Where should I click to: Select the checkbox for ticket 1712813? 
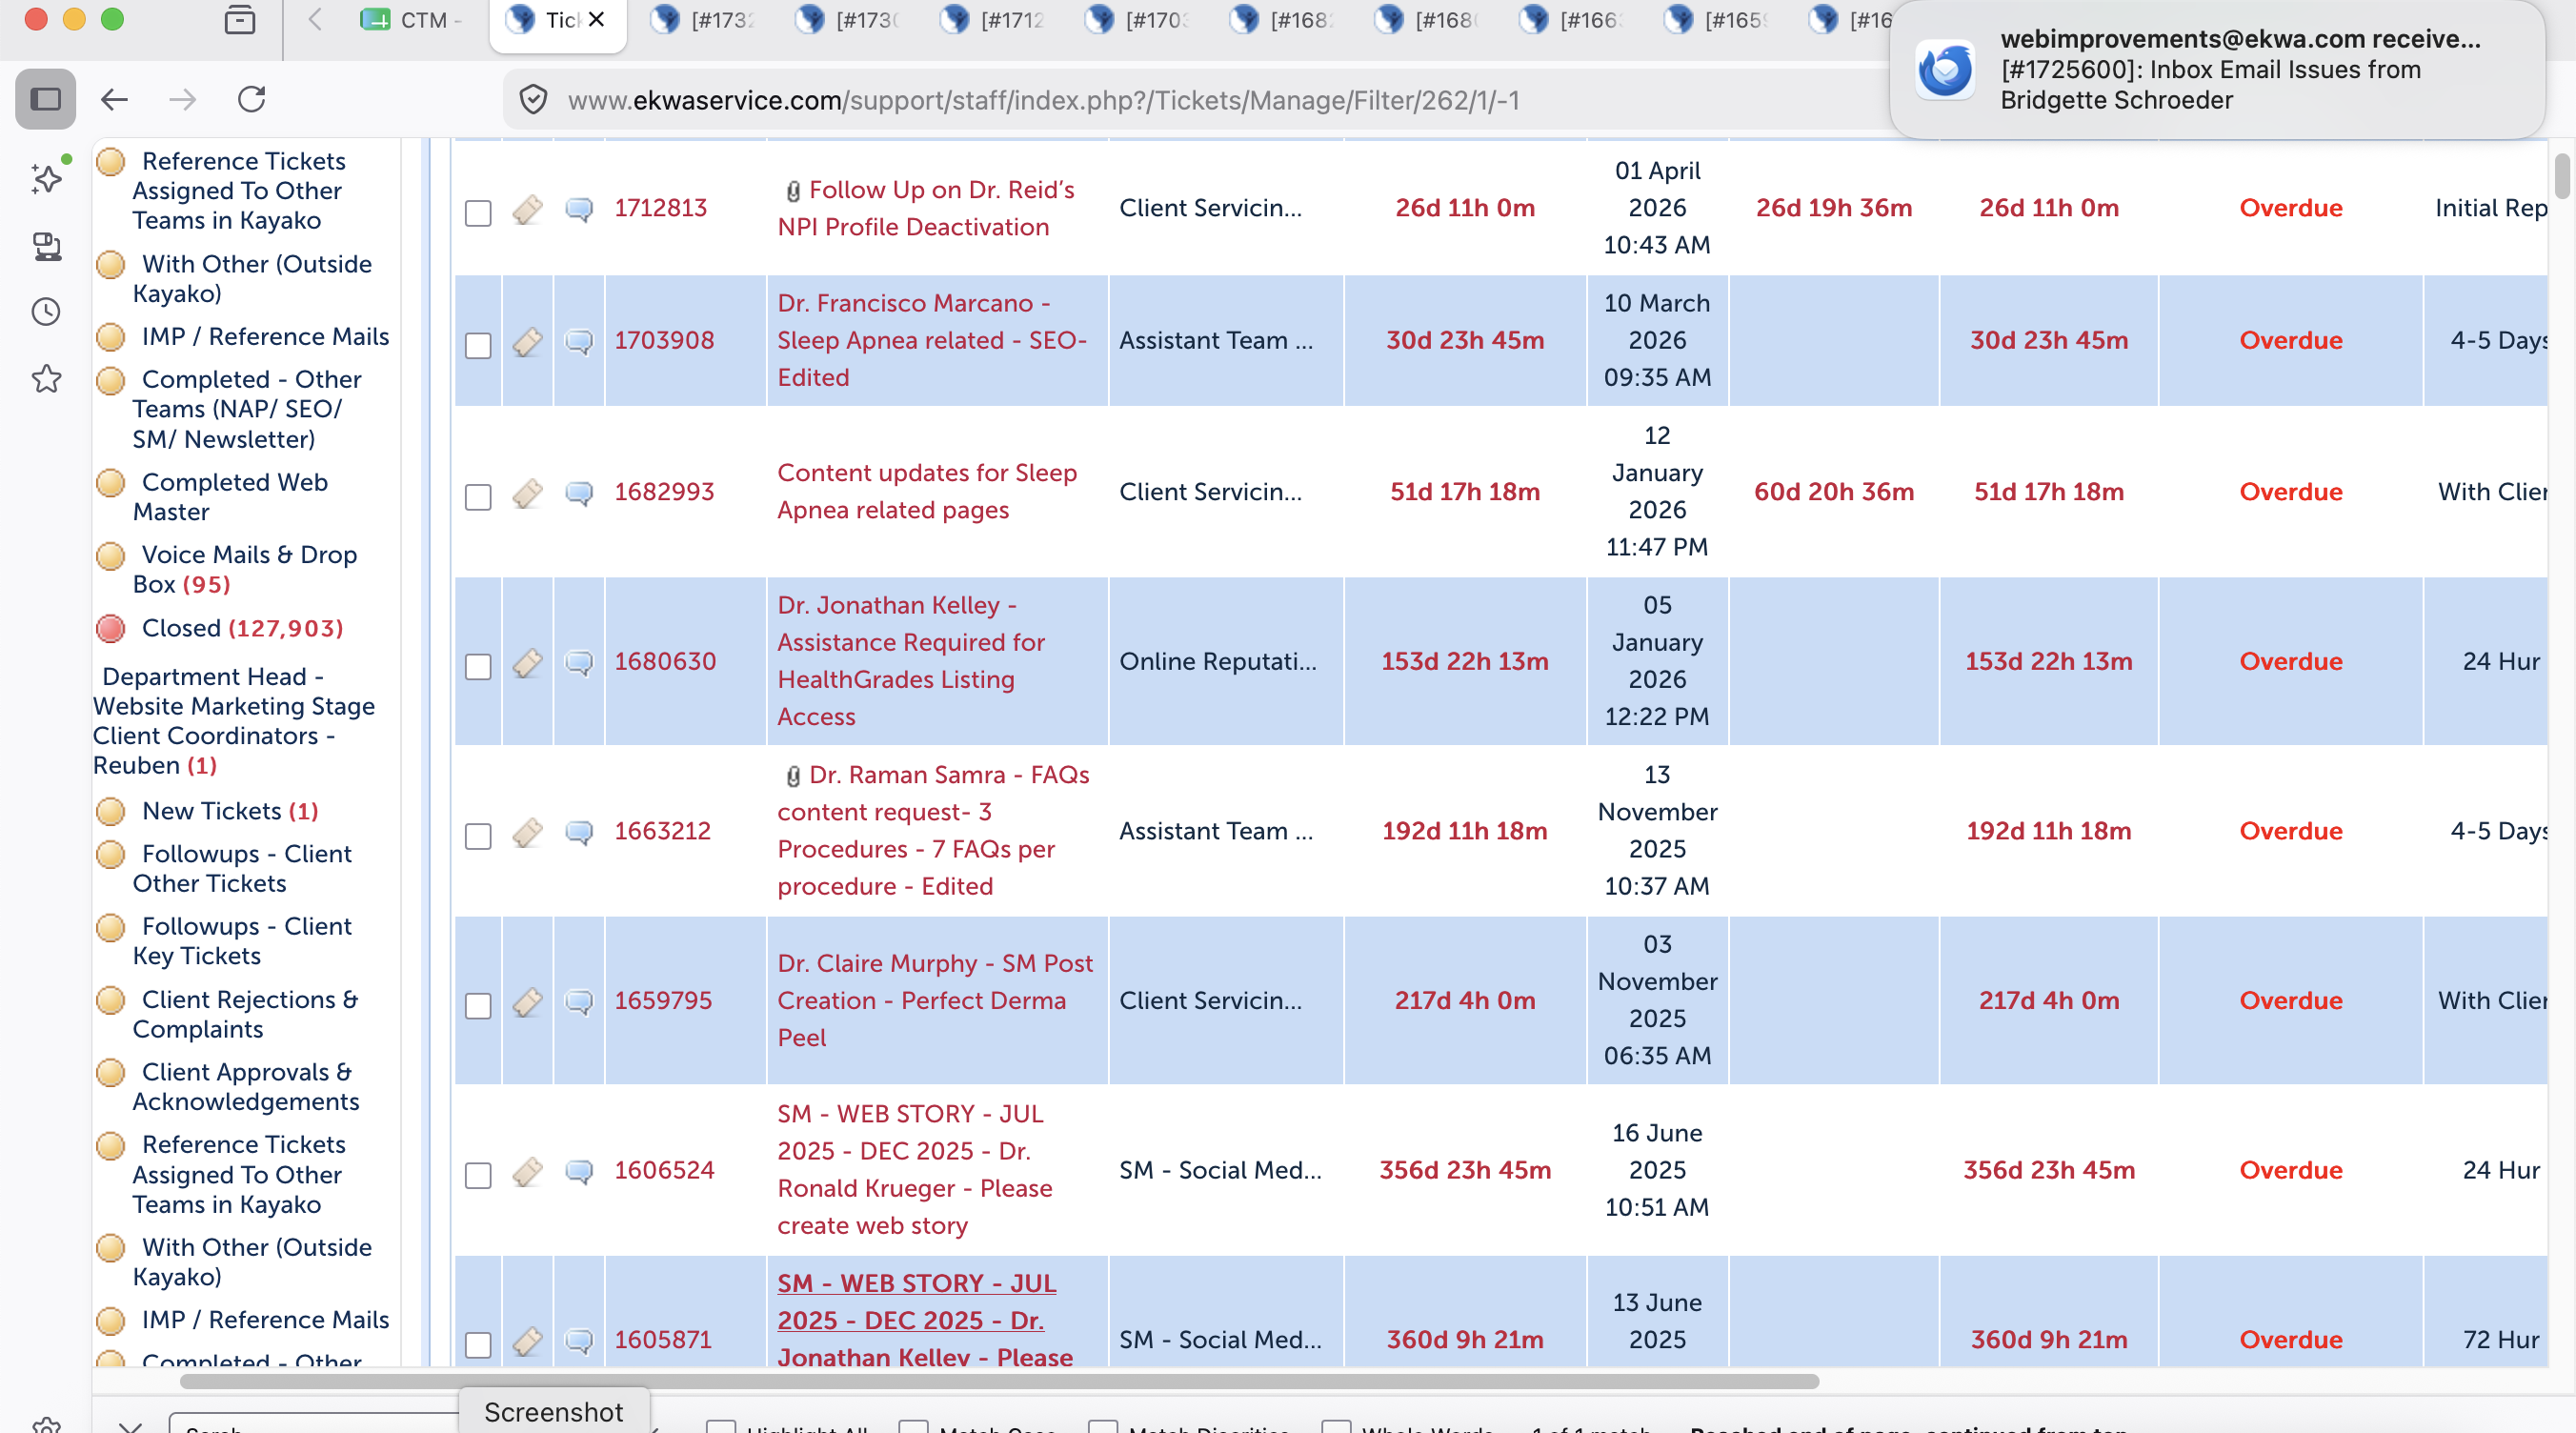tap(479, 213)
